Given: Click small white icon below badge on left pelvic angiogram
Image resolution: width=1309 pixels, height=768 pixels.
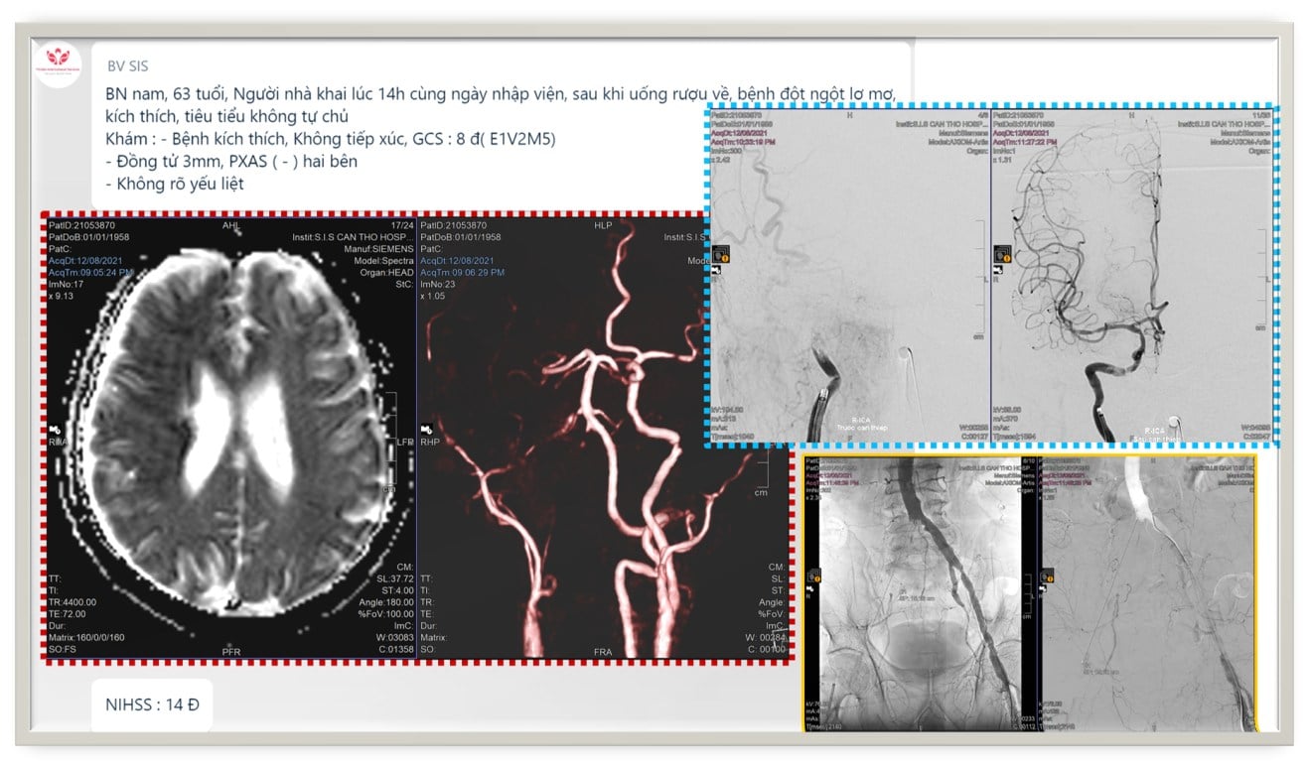Looking at the screenshot, I should (x=811, y=590).
